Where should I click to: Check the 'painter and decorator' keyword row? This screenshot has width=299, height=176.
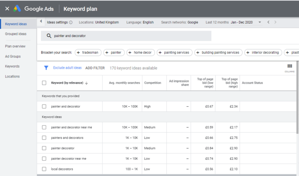tap(44, 106)
